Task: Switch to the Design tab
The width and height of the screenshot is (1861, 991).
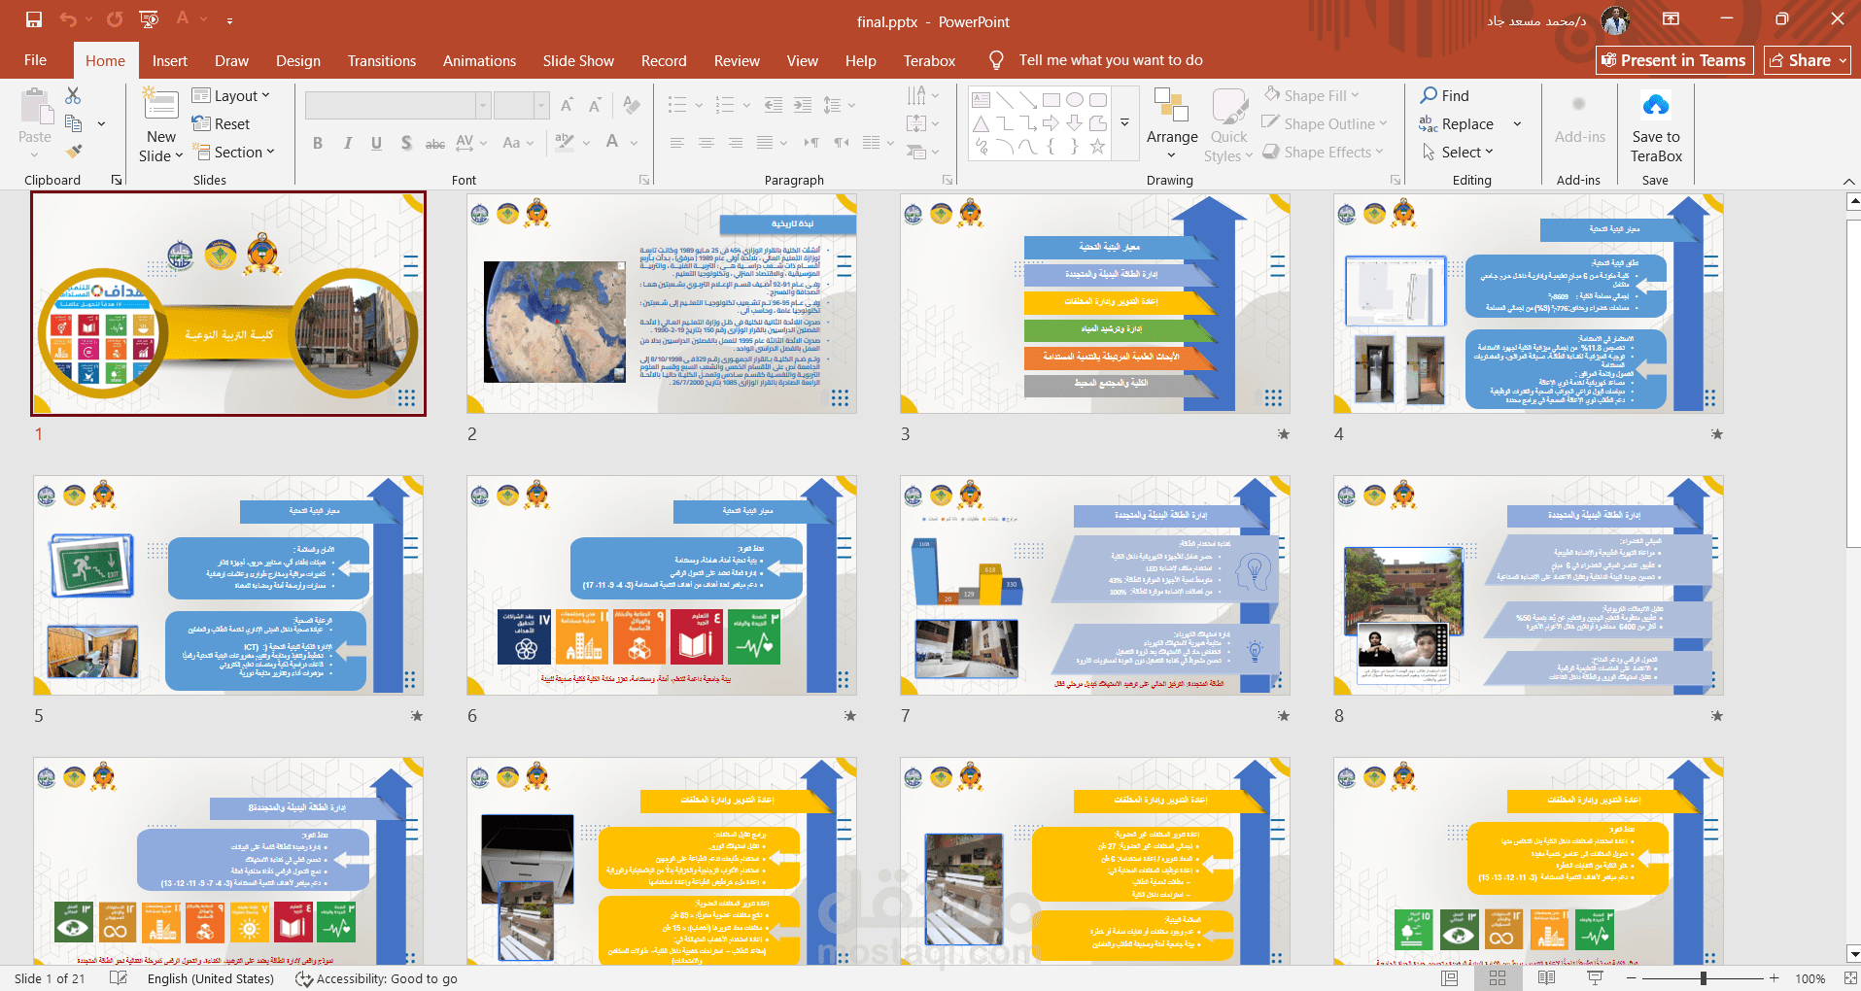Action: (x=298, y=60)
